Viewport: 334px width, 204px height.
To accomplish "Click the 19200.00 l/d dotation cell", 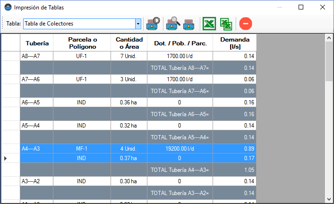I will click(180, 149).
